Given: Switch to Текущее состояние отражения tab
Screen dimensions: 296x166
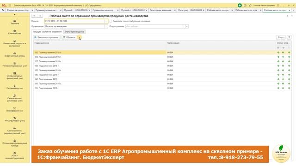Looking at the screenshot, I should (47, 32).
